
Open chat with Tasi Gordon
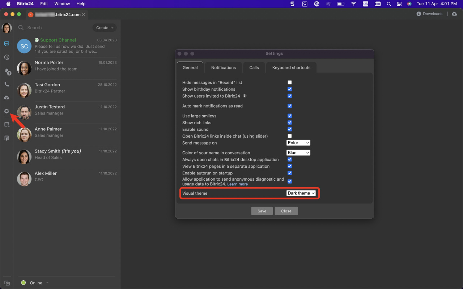point(67,90)
